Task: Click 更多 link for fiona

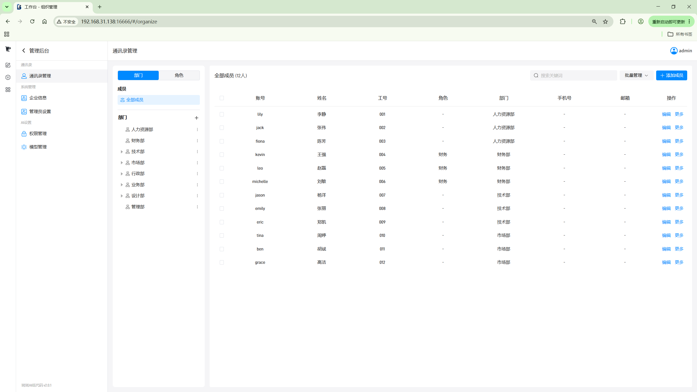Action: point(679,141)
